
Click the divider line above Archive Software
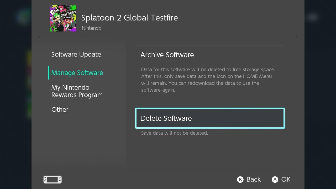[x=210, y=45]
